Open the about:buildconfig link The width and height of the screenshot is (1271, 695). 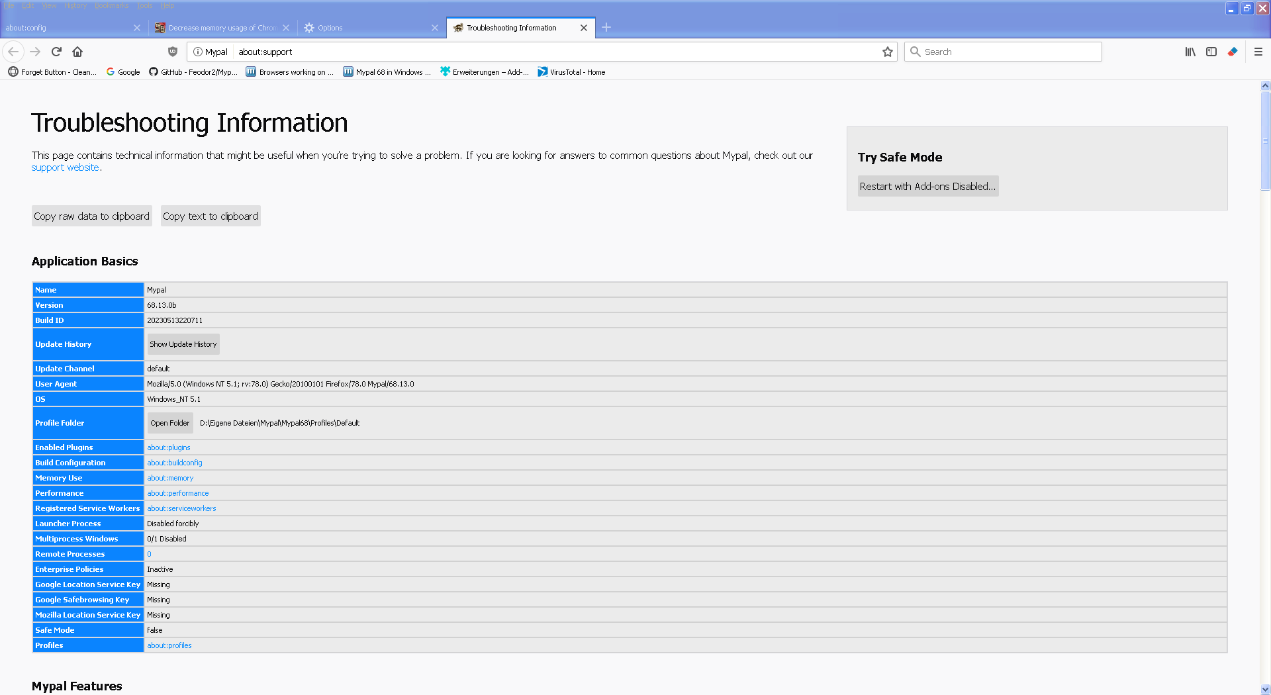point(175,463)
